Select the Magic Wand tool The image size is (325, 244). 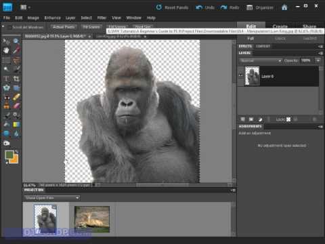point(6,69)
